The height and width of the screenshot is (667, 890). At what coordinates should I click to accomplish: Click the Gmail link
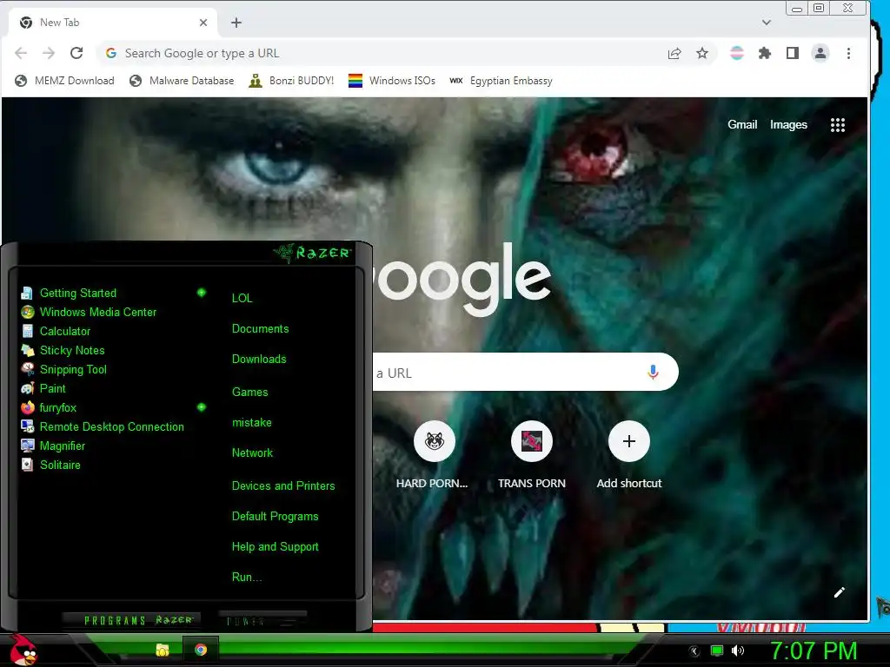(x=742, y=124)
